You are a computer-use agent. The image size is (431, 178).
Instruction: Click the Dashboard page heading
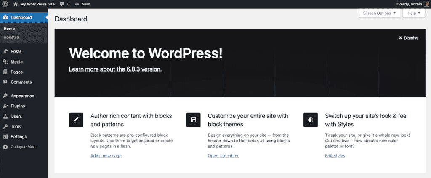[x=71, y=19]
